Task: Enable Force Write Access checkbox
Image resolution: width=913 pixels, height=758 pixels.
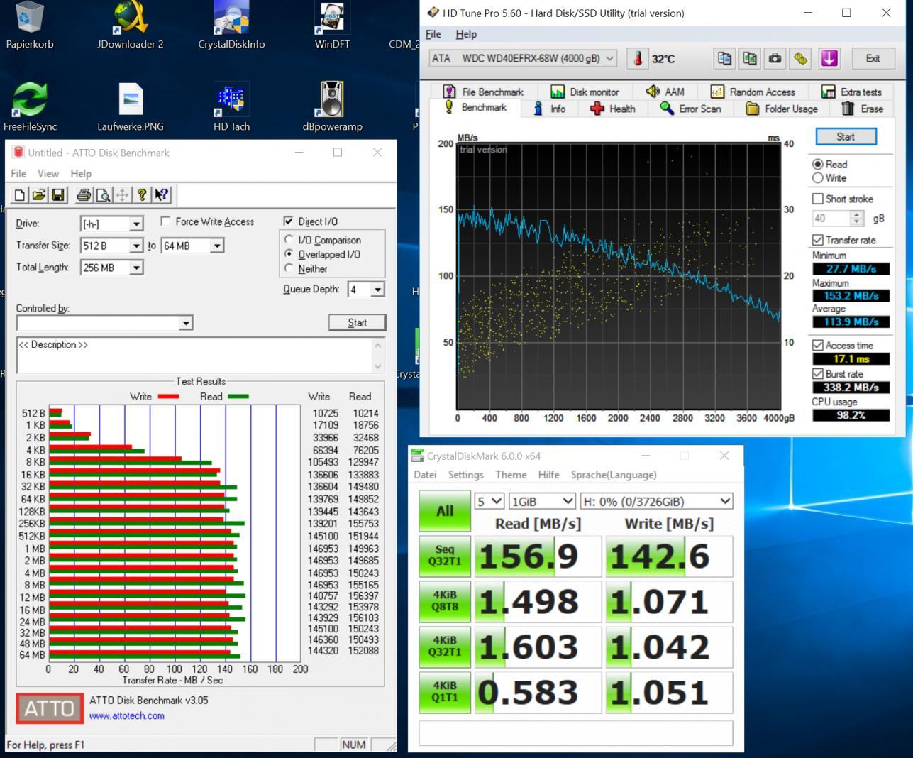Action: (x=165, y=221)
